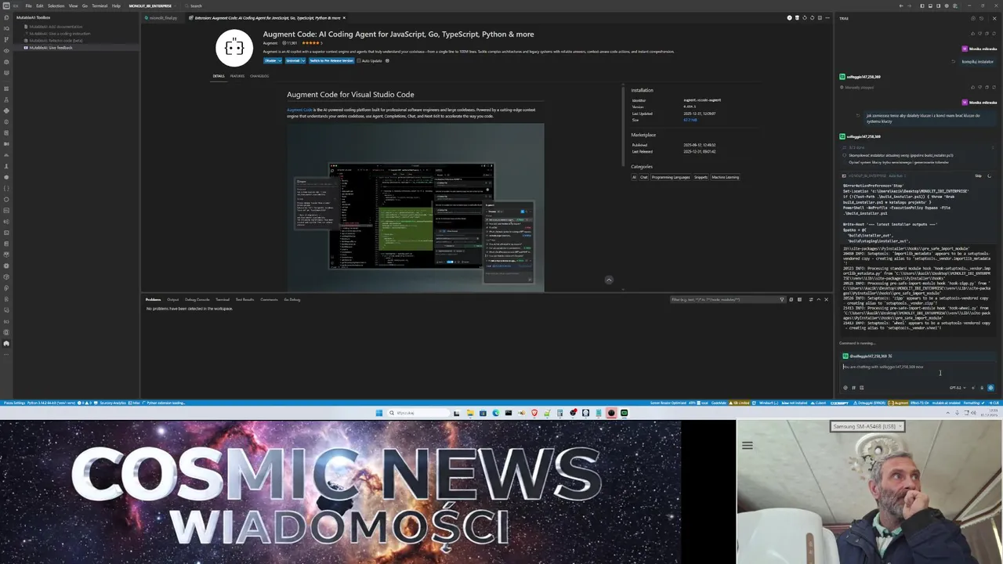The width and height of the screenshot is (1003, 564).
Task: Open Selection menu
Action: coord(56,5)
